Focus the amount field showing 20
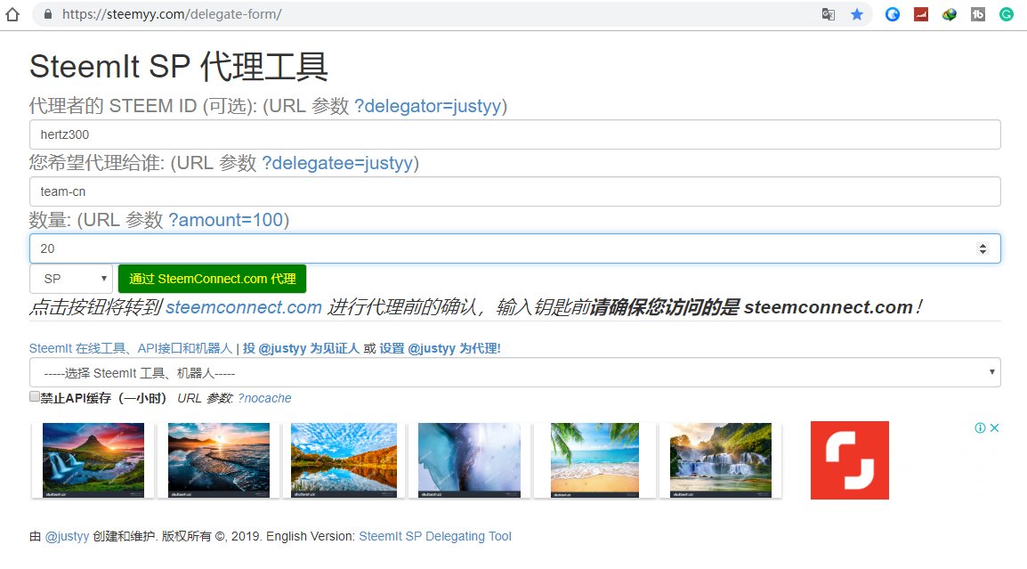This screenshot has height=569, width=1027. pos(514,248)
